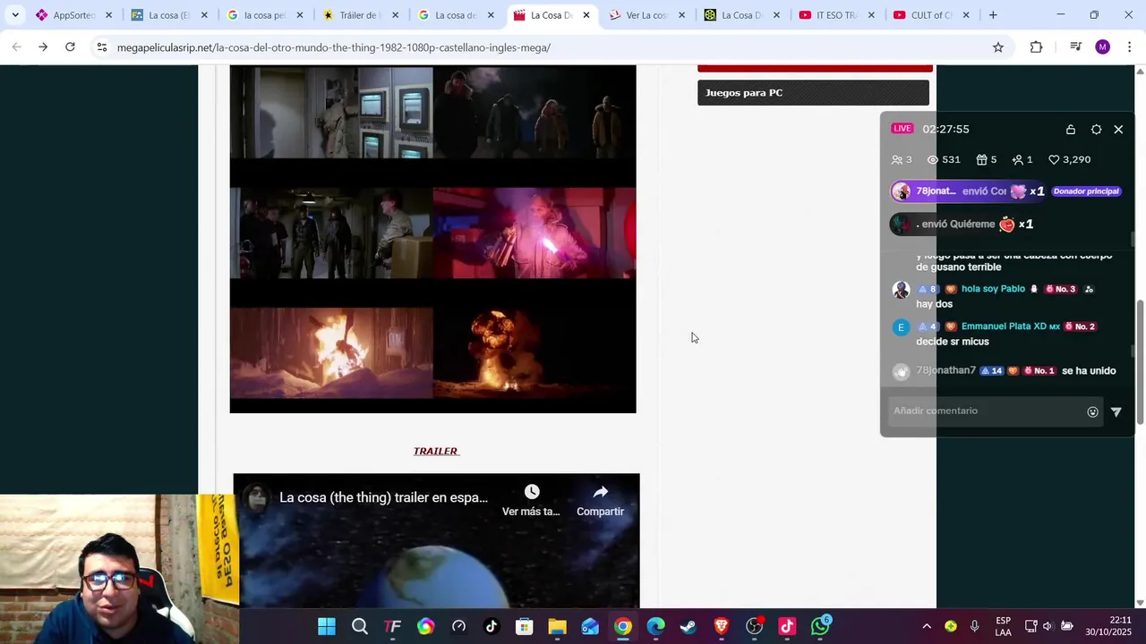Image resolution: width=1146 pixels, height=644 pixels.
Task: Switch to IT ESO TRA YouTube tab
Action: coord(834,15)
